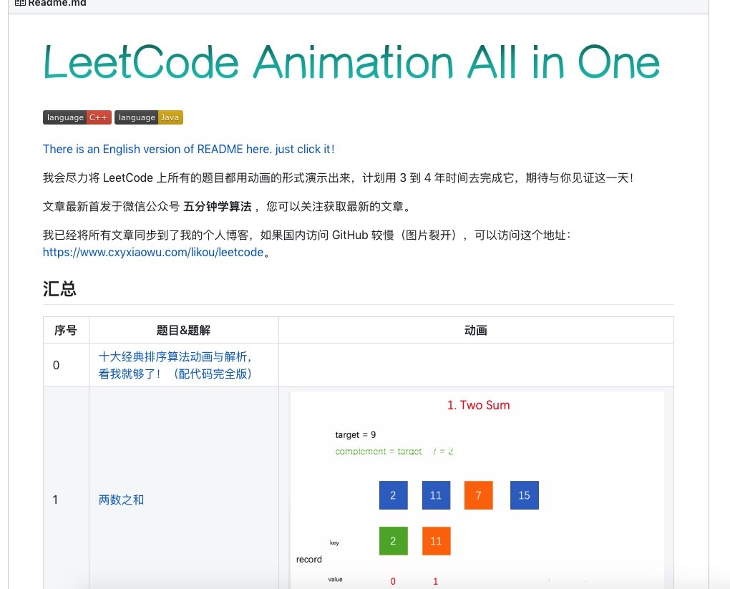Click the dark 'language' label on the Java badge
This screenshot has height=589, width=730.
(x=136, y=117)
